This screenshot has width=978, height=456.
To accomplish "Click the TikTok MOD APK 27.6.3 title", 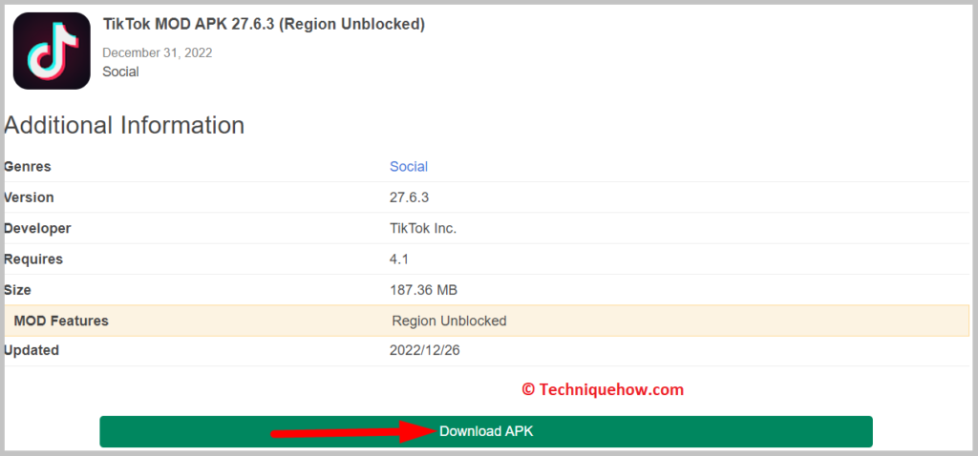I will point(264,24).
